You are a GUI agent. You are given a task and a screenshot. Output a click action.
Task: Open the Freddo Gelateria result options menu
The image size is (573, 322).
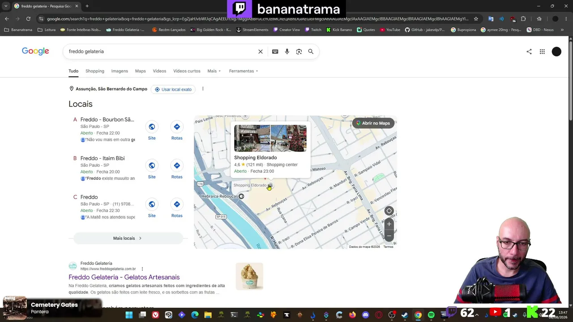tap(142, 269)
